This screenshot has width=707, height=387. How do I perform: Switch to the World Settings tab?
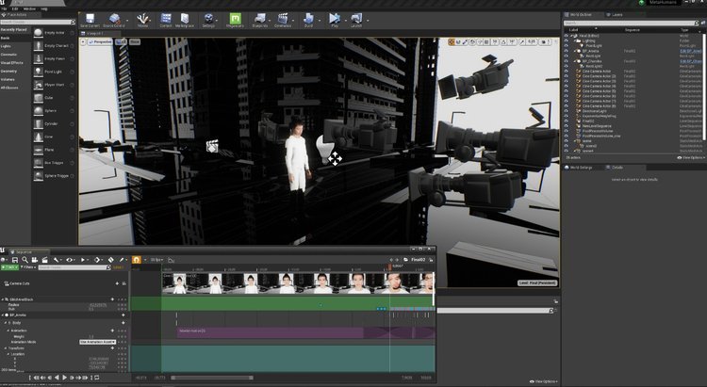pyautogui.click(x=581, y=168)
